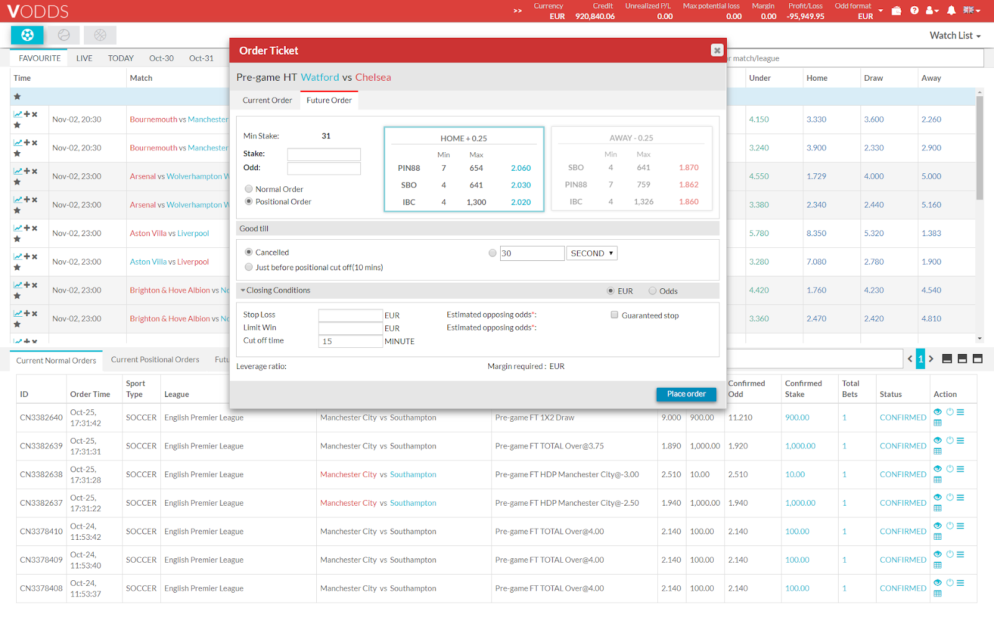
Task: Open the SECOND time unit dropdown
Action: pos(591,253)
